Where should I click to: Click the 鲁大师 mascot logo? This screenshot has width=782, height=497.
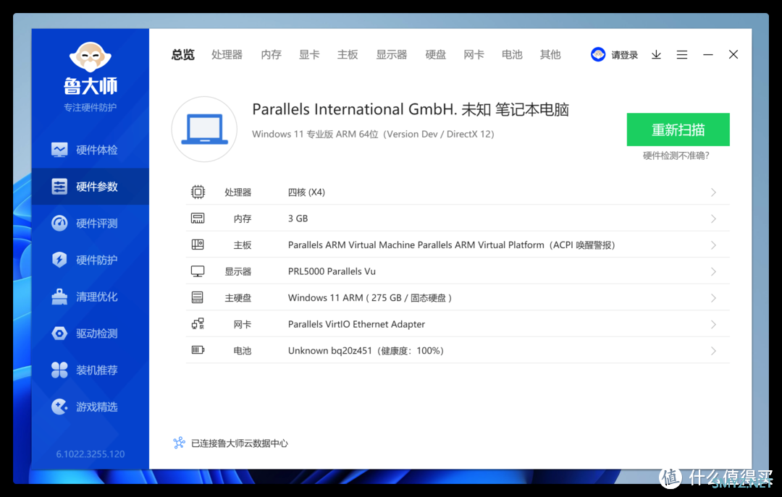click(x=91, y=57)
